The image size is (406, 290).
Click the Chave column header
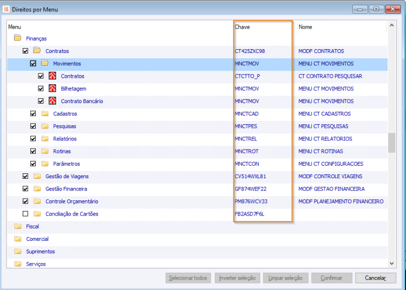coord(242,27)
